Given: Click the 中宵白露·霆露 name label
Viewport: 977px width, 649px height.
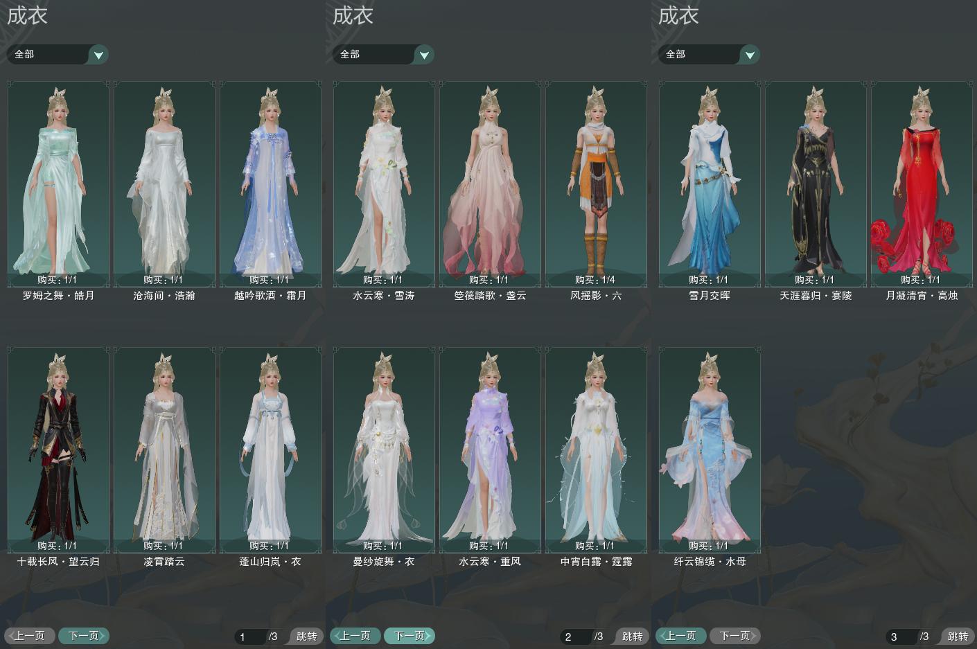Looking at the screenshot, I should click(x=596, y=562).
